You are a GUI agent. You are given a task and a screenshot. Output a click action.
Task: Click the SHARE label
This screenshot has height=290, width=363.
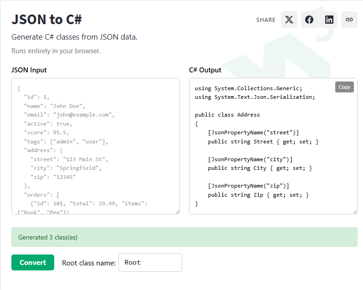click(x=266, y=20)
